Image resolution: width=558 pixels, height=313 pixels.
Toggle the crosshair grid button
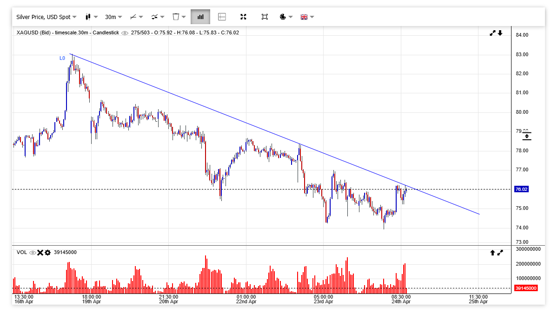click(x=222, y=17)
